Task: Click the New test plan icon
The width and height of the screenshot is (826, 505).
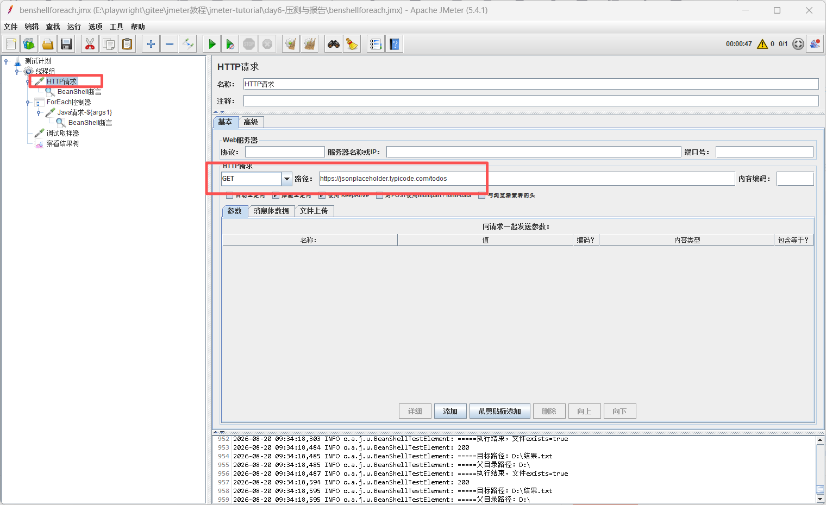Action: (x=11, y=44)
